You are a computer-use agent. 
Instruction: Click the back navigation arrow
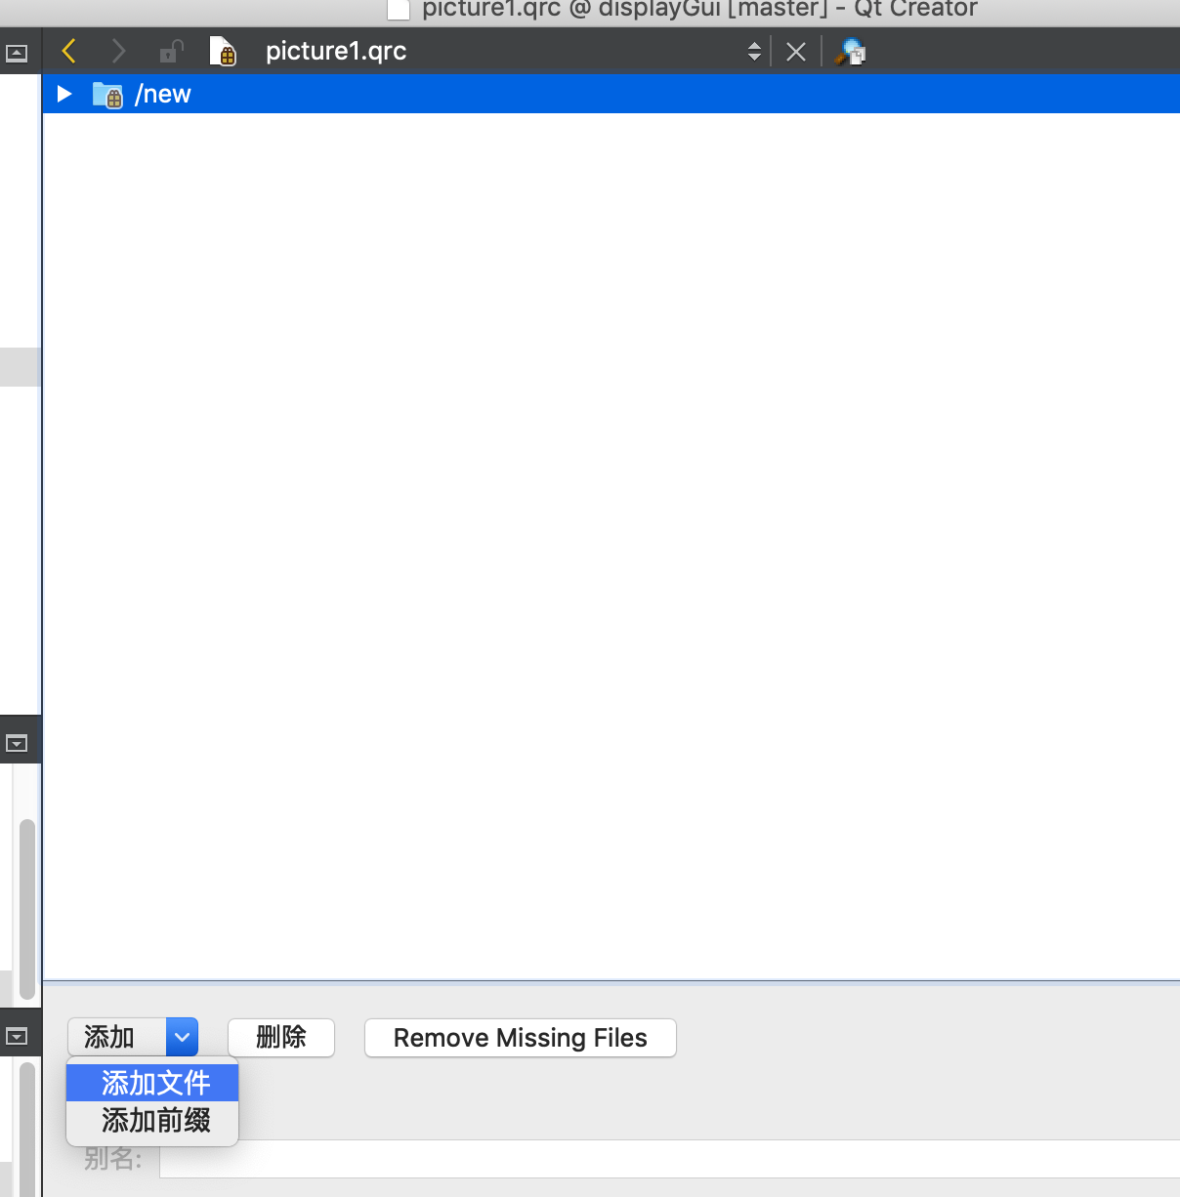pyautogui.click(x=68, y=50)
